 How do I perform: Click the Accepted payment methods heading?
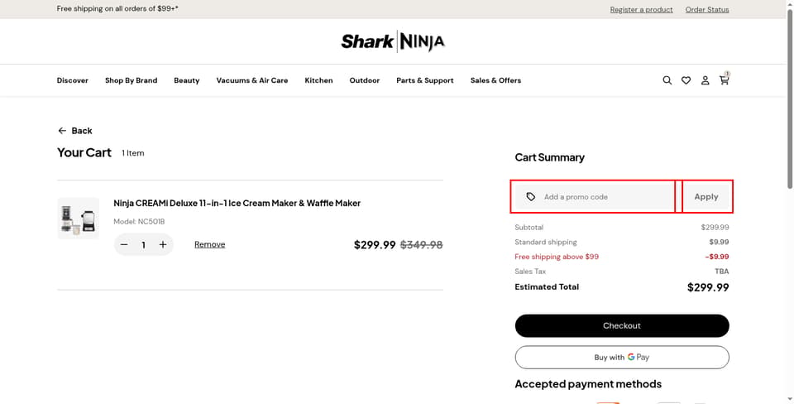(588, 384)
